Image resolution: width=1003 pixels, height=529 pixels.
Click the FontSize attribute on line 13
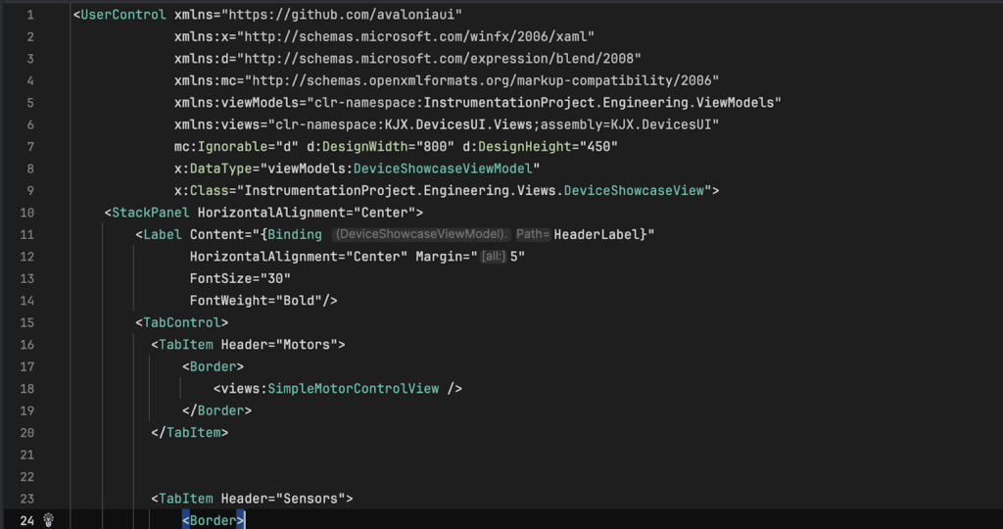click(x=221, y=278)
